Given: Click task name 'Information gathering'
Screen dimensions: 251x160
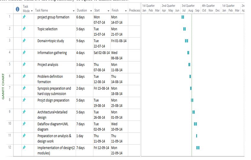Looking at the screenshot, I should point(52,53).
